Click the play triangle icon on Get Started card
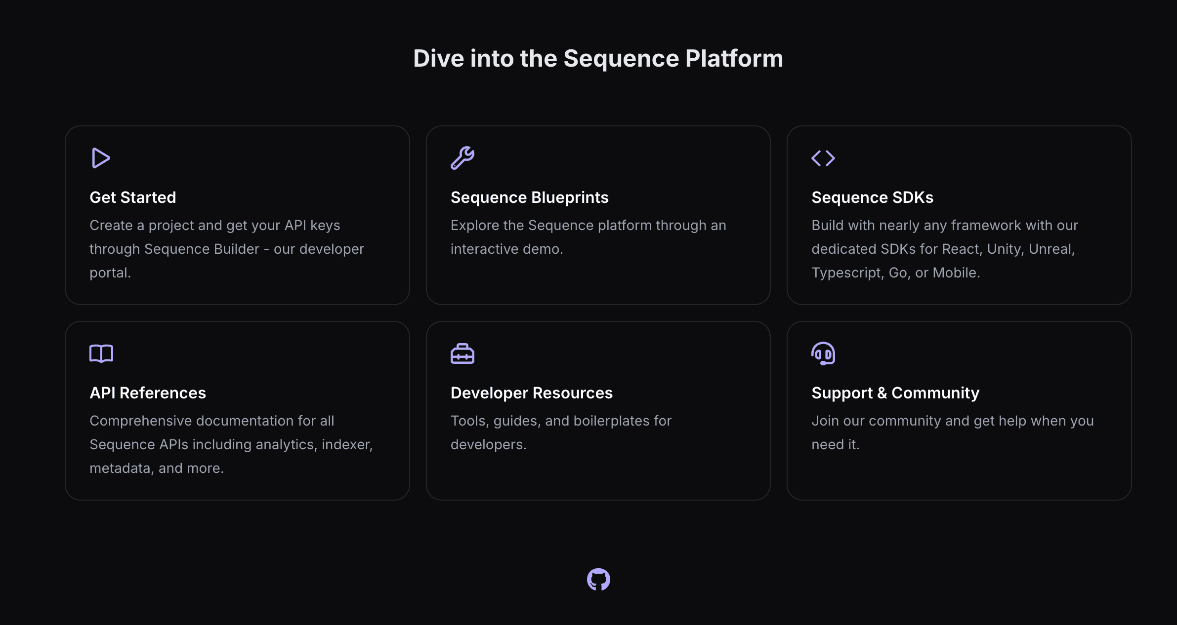1177x625 pixels. tap(101, 158)
